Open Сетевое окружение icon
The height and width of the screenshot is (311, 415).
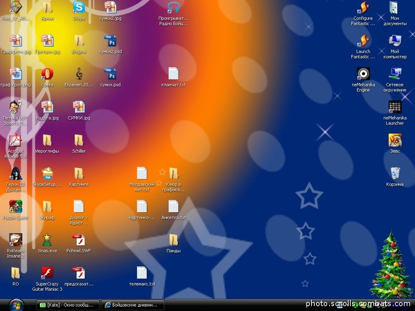click(395, 74)
